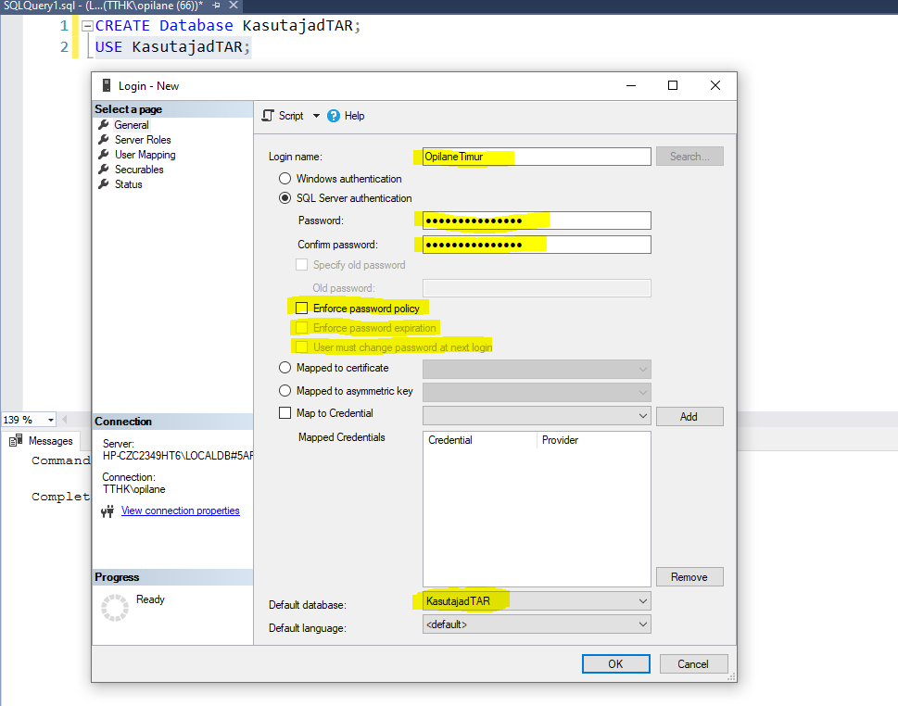This screenshot has height=706, width=898.
Task: Expand the Script dropdown arrow
Action: 316,116
